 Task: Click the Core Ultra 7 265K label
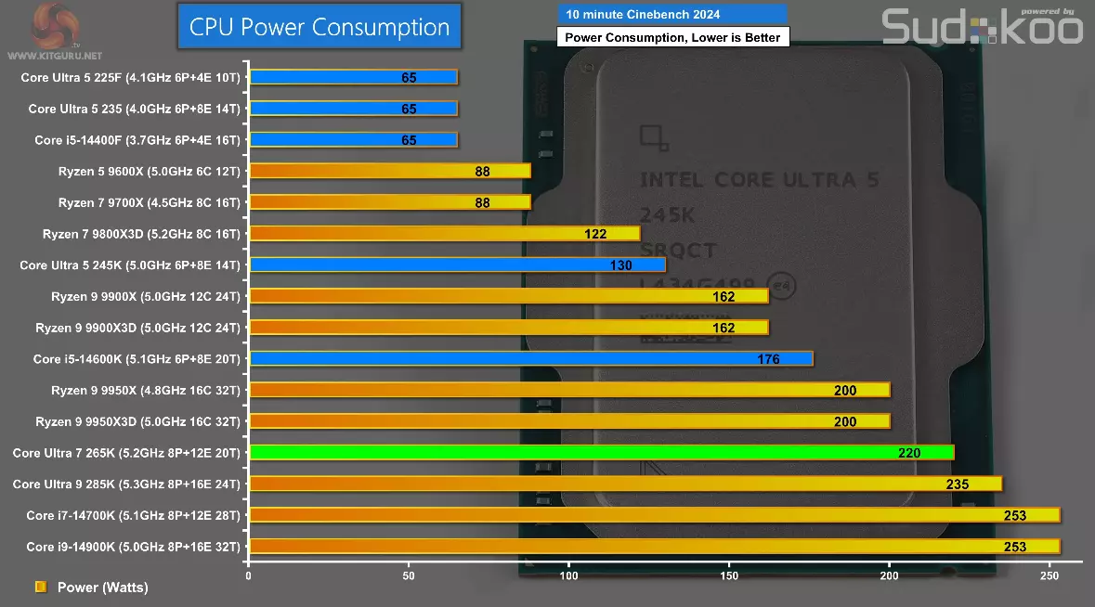[x=125, y=453]
